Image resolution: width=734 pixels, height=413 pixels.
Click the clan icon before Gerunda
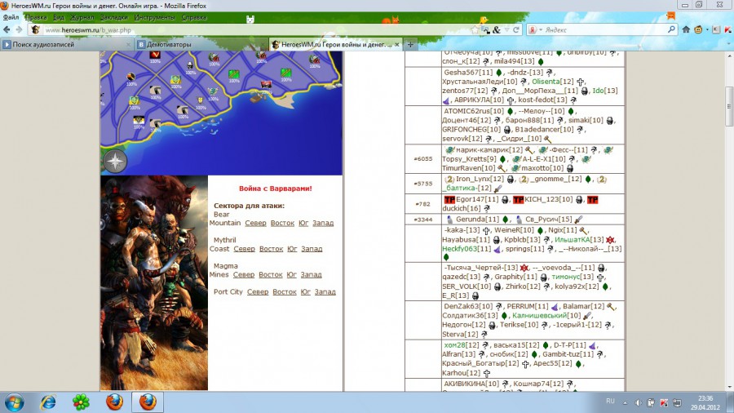click(x=450, y=220)
